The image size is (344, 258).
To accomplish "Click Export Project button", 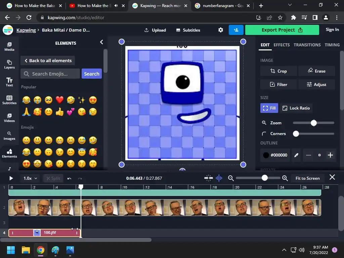I will tap(282, 30).
